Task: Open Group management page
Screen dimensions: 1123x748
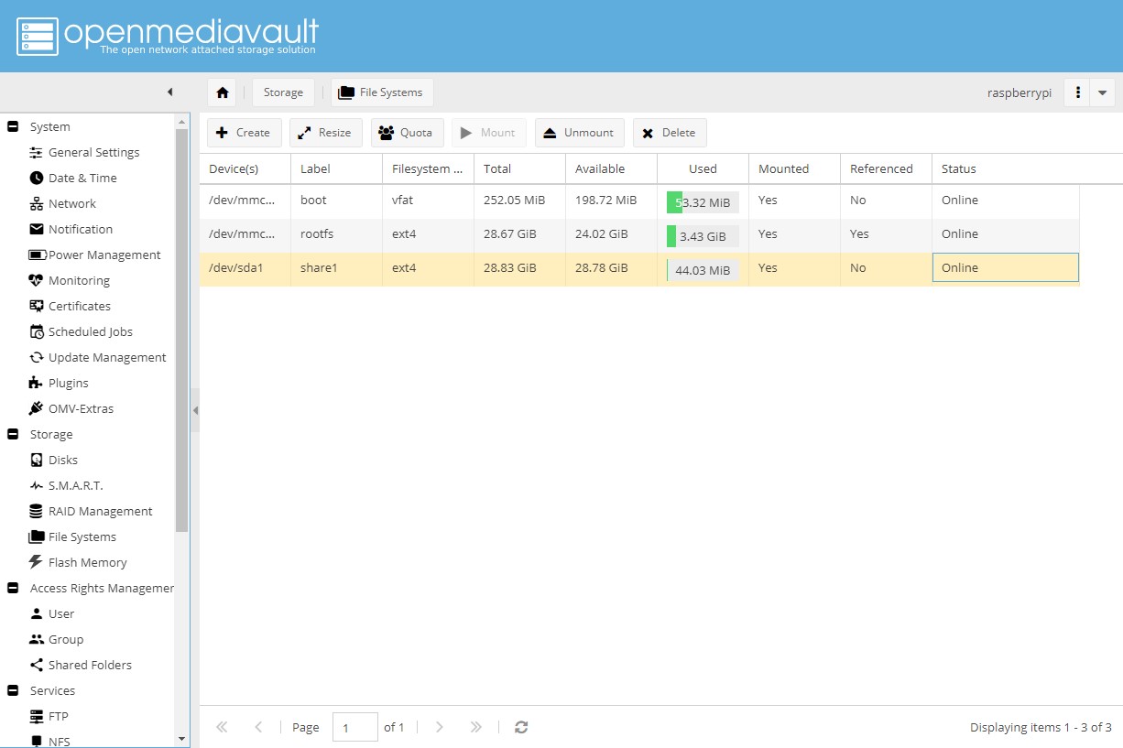Action: (65, 640)
